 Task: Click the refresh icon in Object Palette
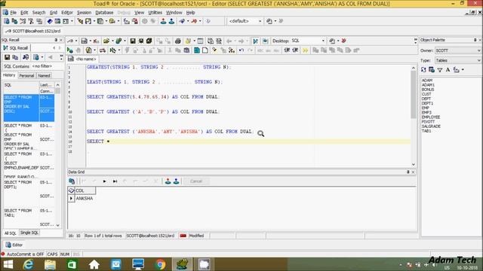click(x=423, y=70)
